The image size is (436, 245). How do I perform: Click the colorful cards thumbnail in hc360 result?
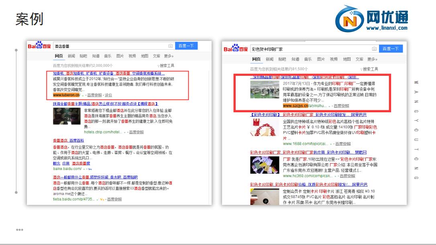pyautogui.click(x=265, y=165)
